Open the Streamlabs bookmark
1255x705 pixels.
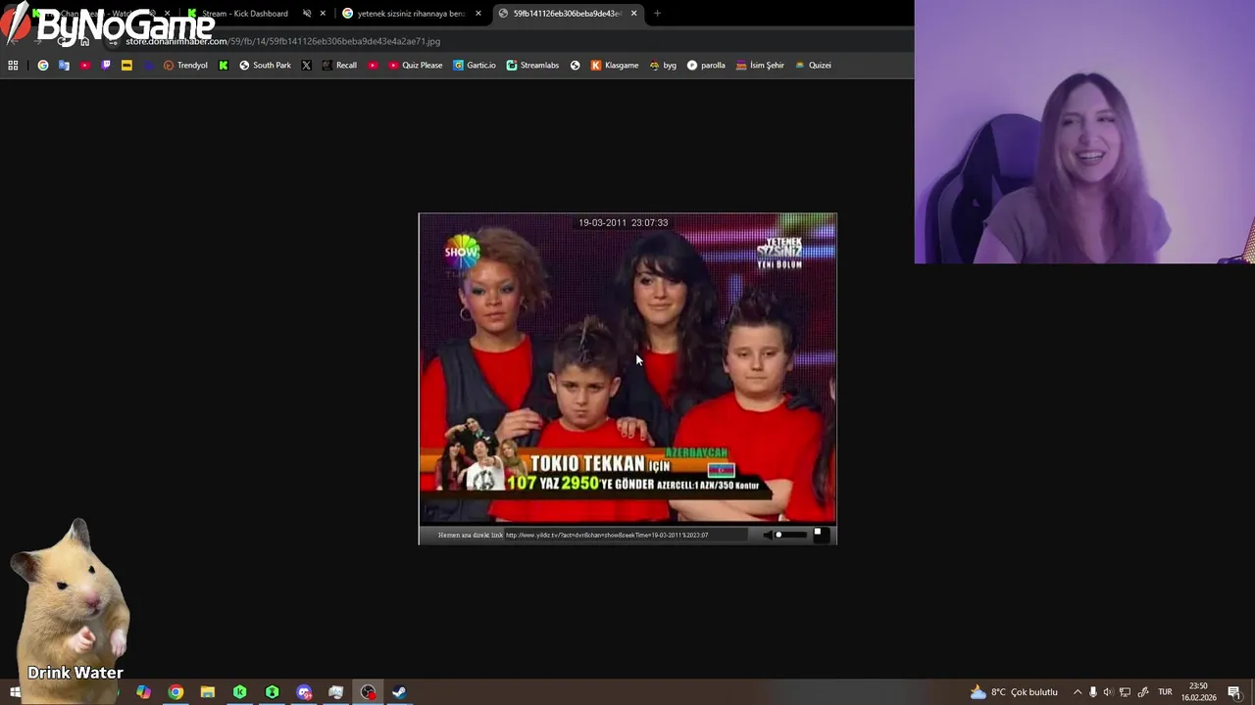point(532,66)
